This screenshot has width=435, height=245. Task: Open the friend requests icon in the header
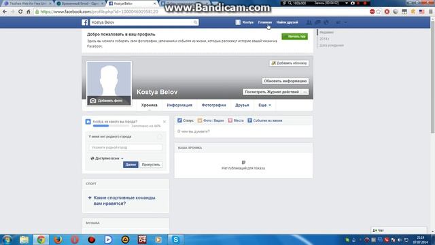(309, 22)
